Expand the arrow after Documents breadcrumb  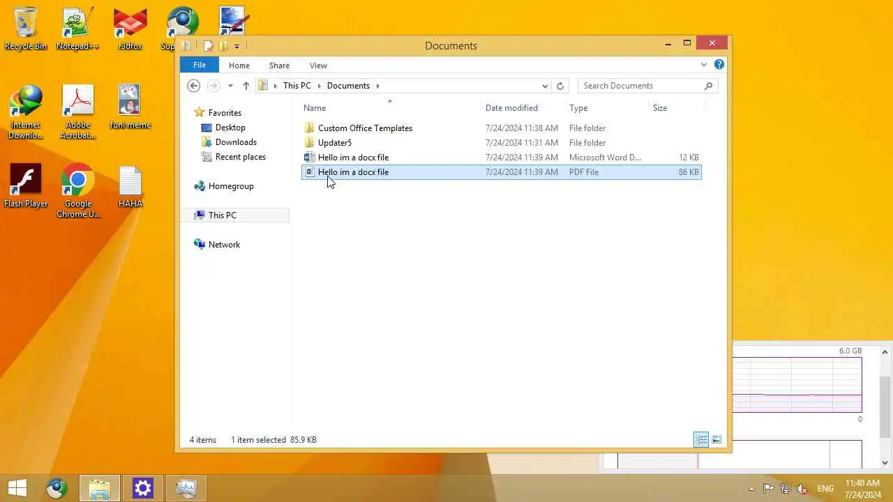pos(378,86)
